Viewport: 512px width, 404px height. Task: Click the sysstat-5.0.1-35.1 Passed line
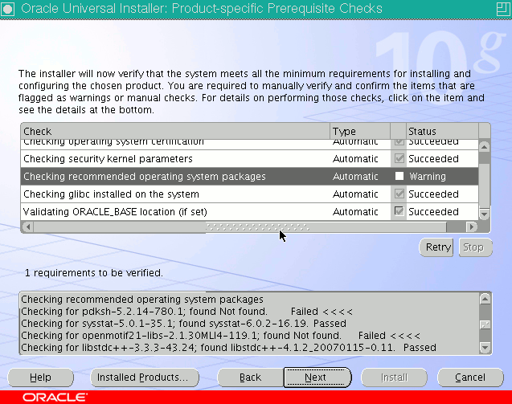(x=183, y=324)
